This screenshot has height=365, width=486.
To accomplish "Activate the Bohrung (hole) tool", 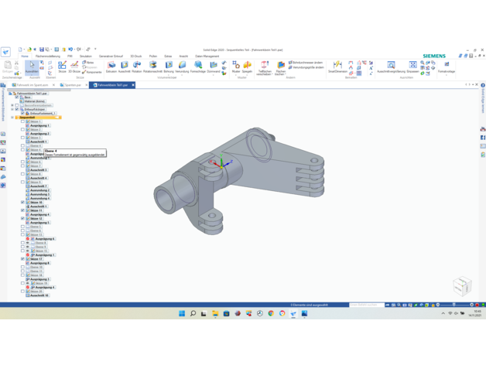I will coord(169,67).
